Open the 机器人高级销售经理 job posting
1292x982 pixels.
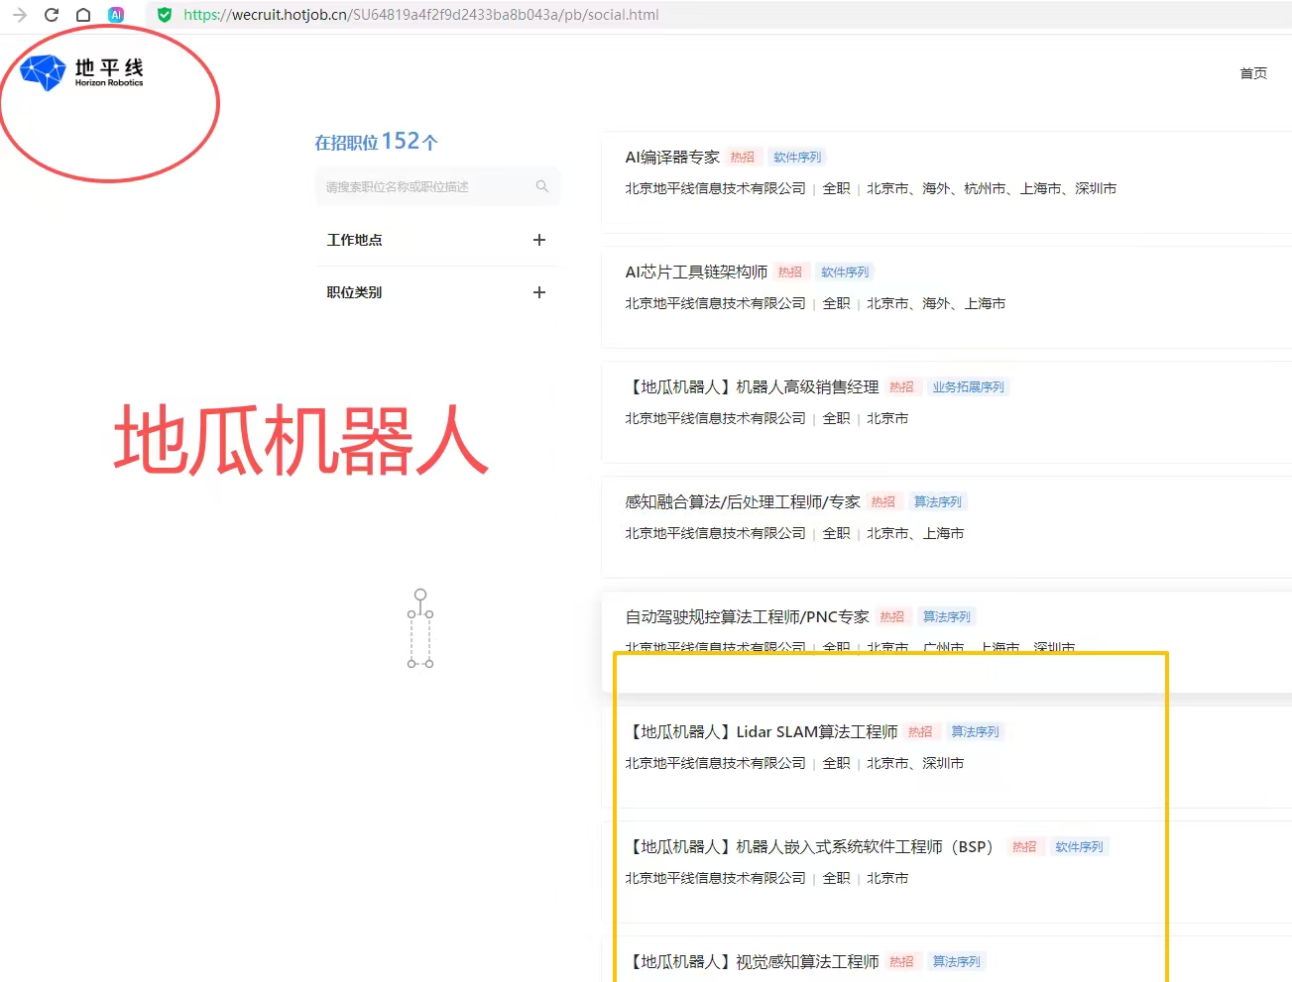point(753,386)
